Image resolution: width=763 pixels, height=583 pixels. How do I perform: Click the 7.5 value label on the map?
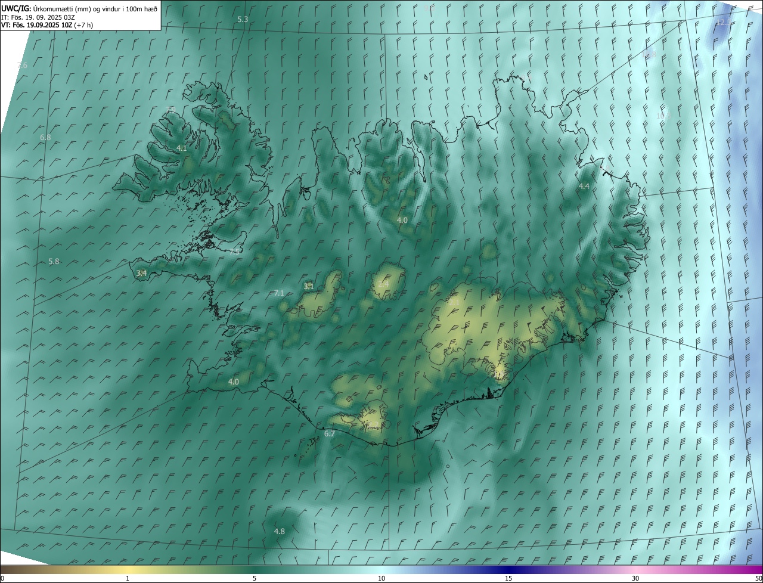[x=234, y=251]
